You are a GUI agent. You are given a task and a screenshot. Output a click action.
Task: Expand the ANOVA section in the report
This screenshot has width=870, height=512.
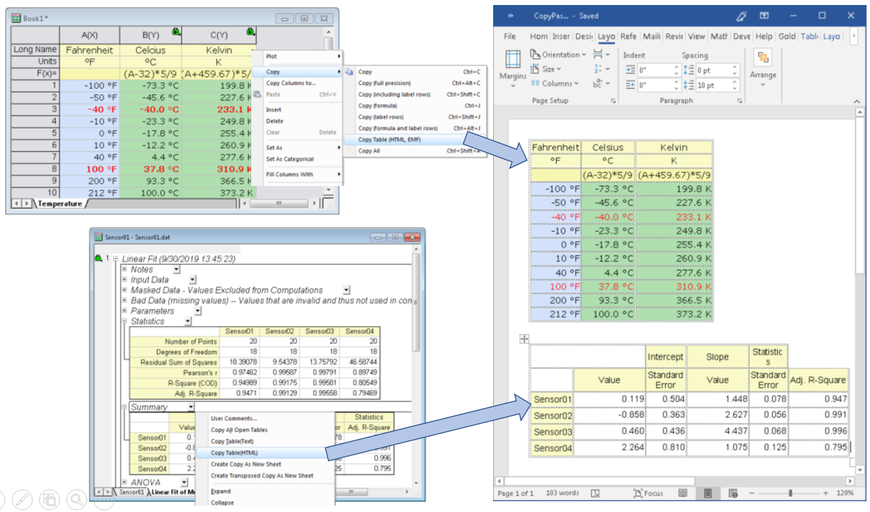click(124, 482)
